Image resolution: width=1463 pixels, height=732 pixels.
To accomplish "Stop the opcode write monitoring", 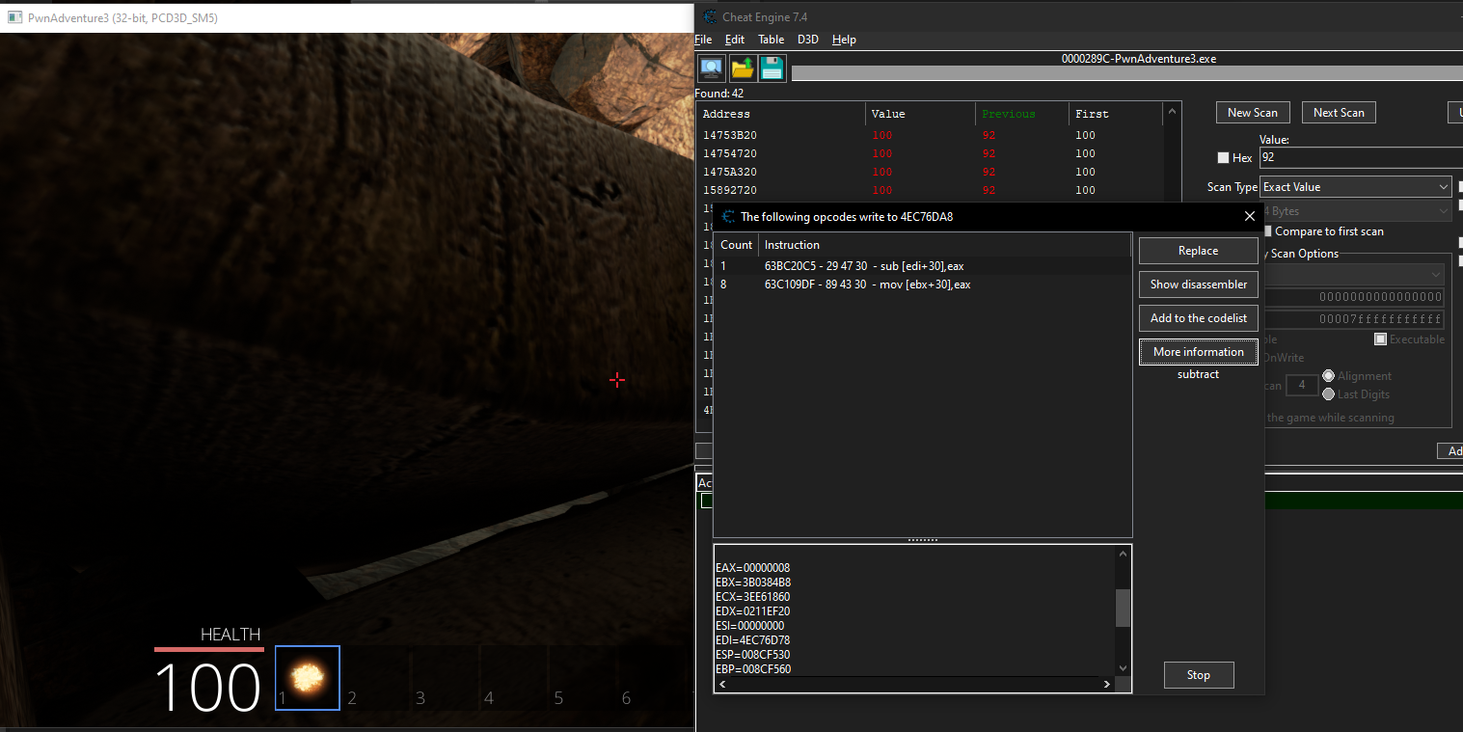I will tap(1199, 675).
